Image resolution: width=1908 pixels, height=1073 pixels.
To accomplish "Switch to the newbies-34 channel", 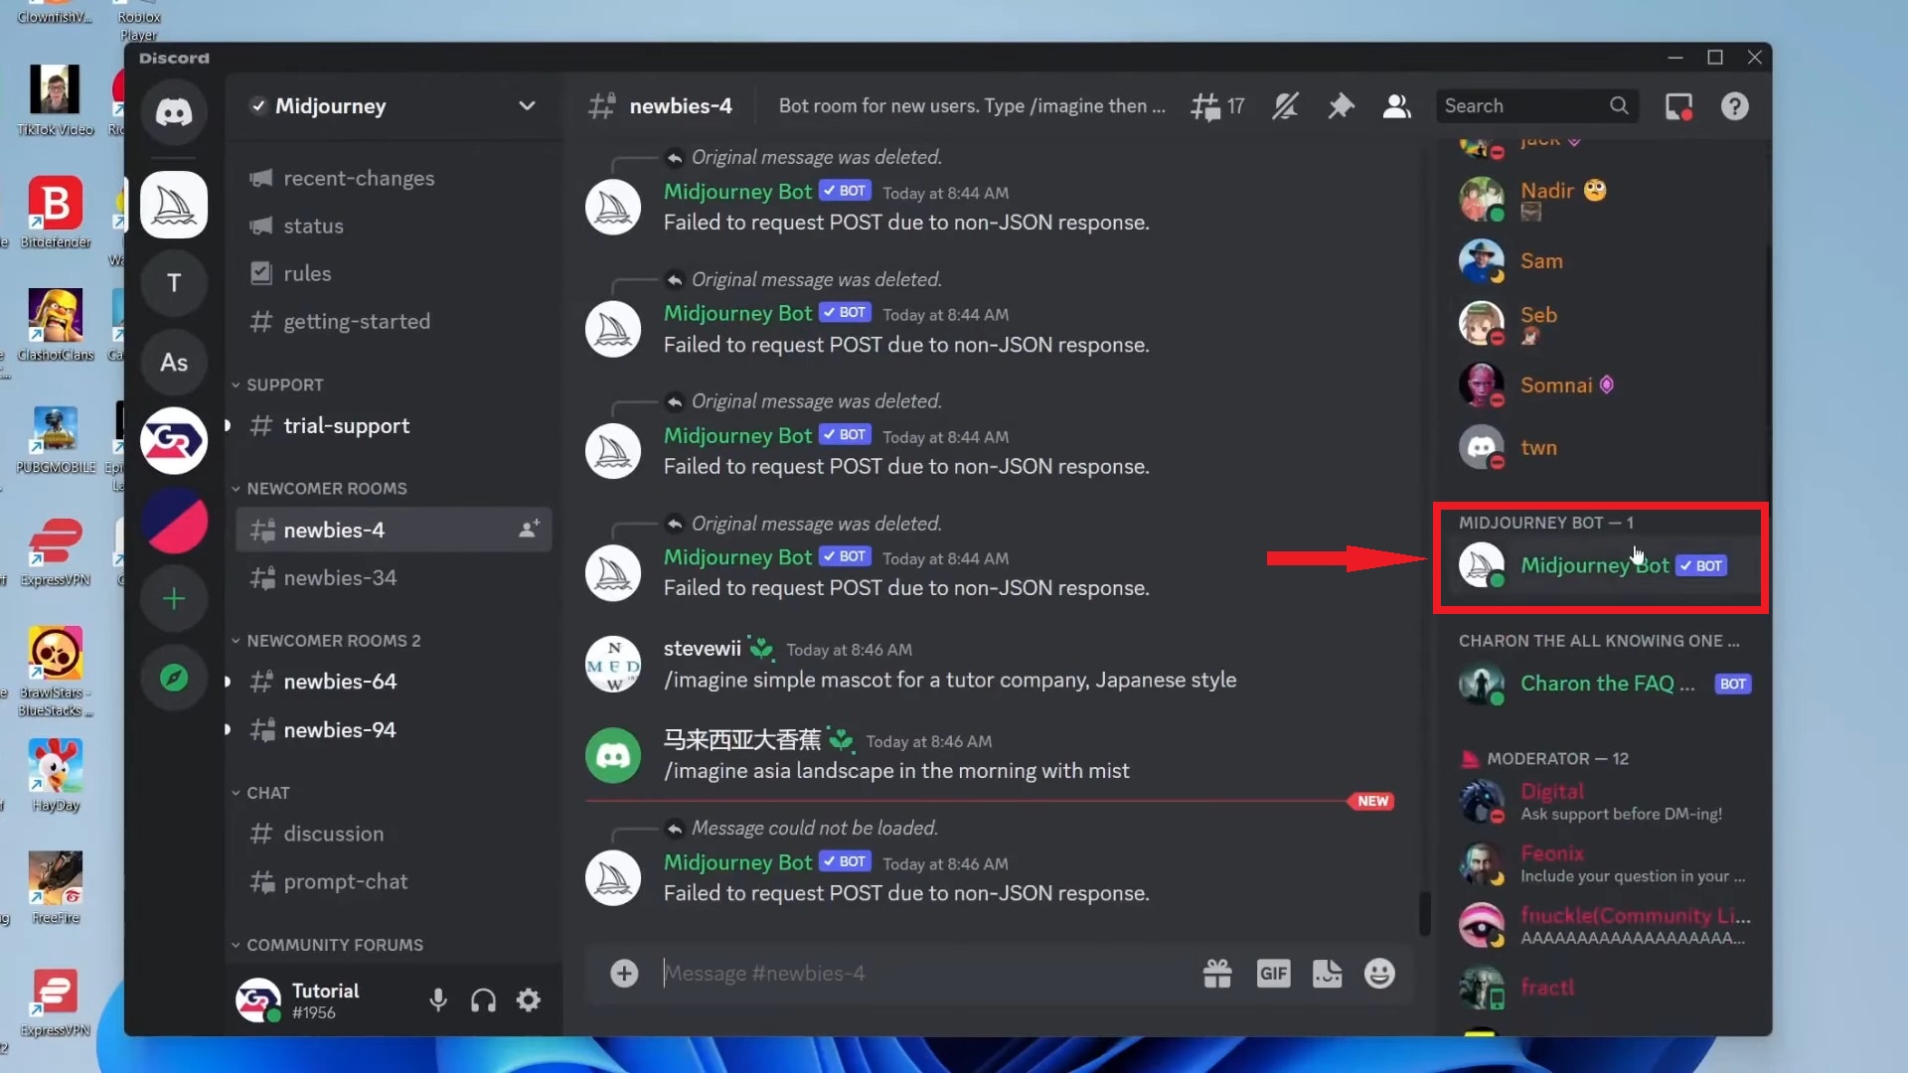I will click(341, 577).
